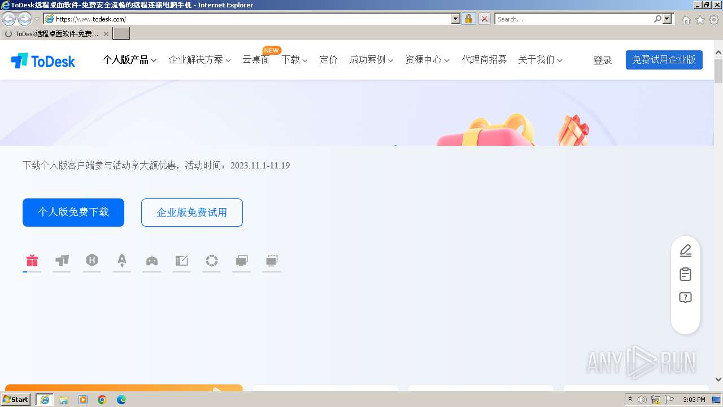723x407 pixels.
Task: Launch Chrome from the taskbar
Action: point(102,400)
